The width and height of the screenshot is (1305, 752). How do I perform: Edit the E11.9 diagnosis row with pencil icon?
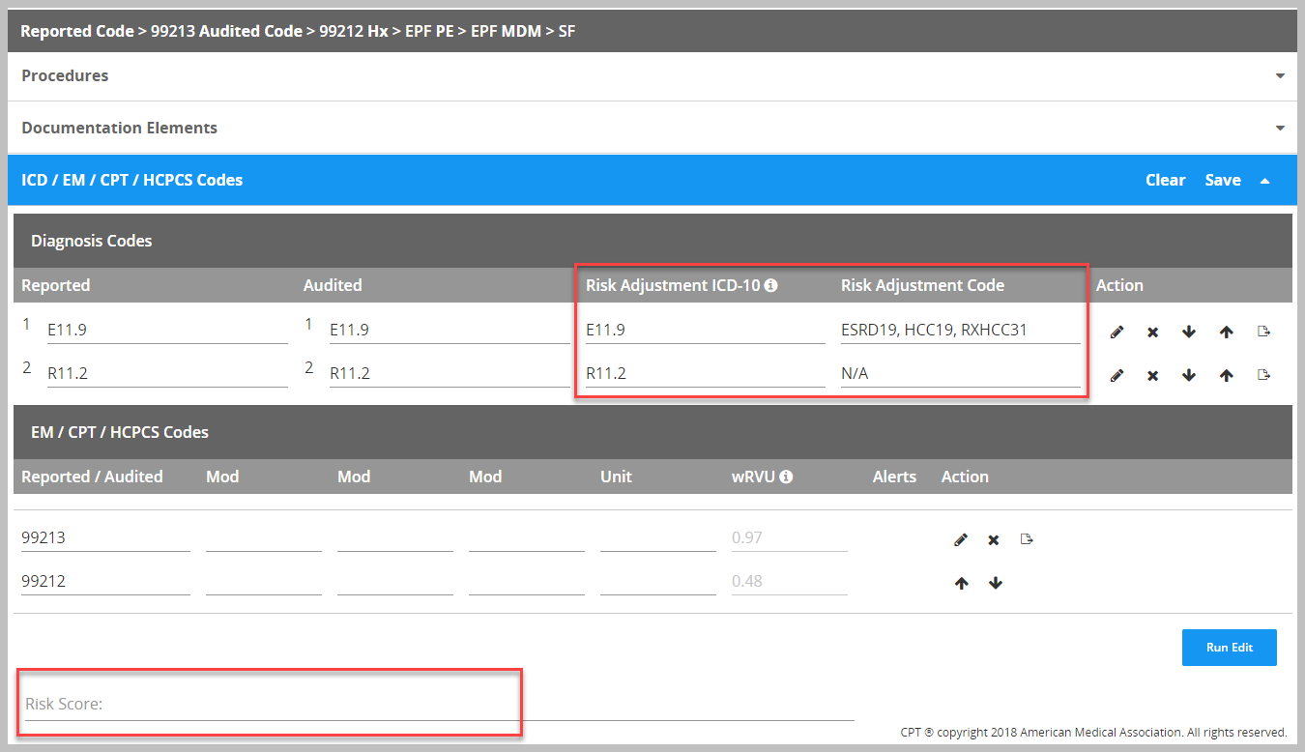click(1116, 332)
